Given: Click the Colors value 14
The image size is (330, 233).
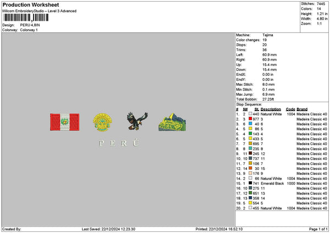Looking at the screenshot, I should (319, 9).
